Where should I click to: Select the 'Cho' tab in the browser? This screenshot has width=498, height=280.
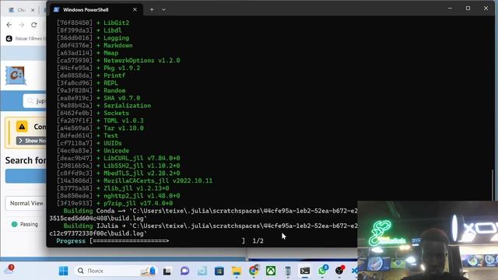point(21,10)
